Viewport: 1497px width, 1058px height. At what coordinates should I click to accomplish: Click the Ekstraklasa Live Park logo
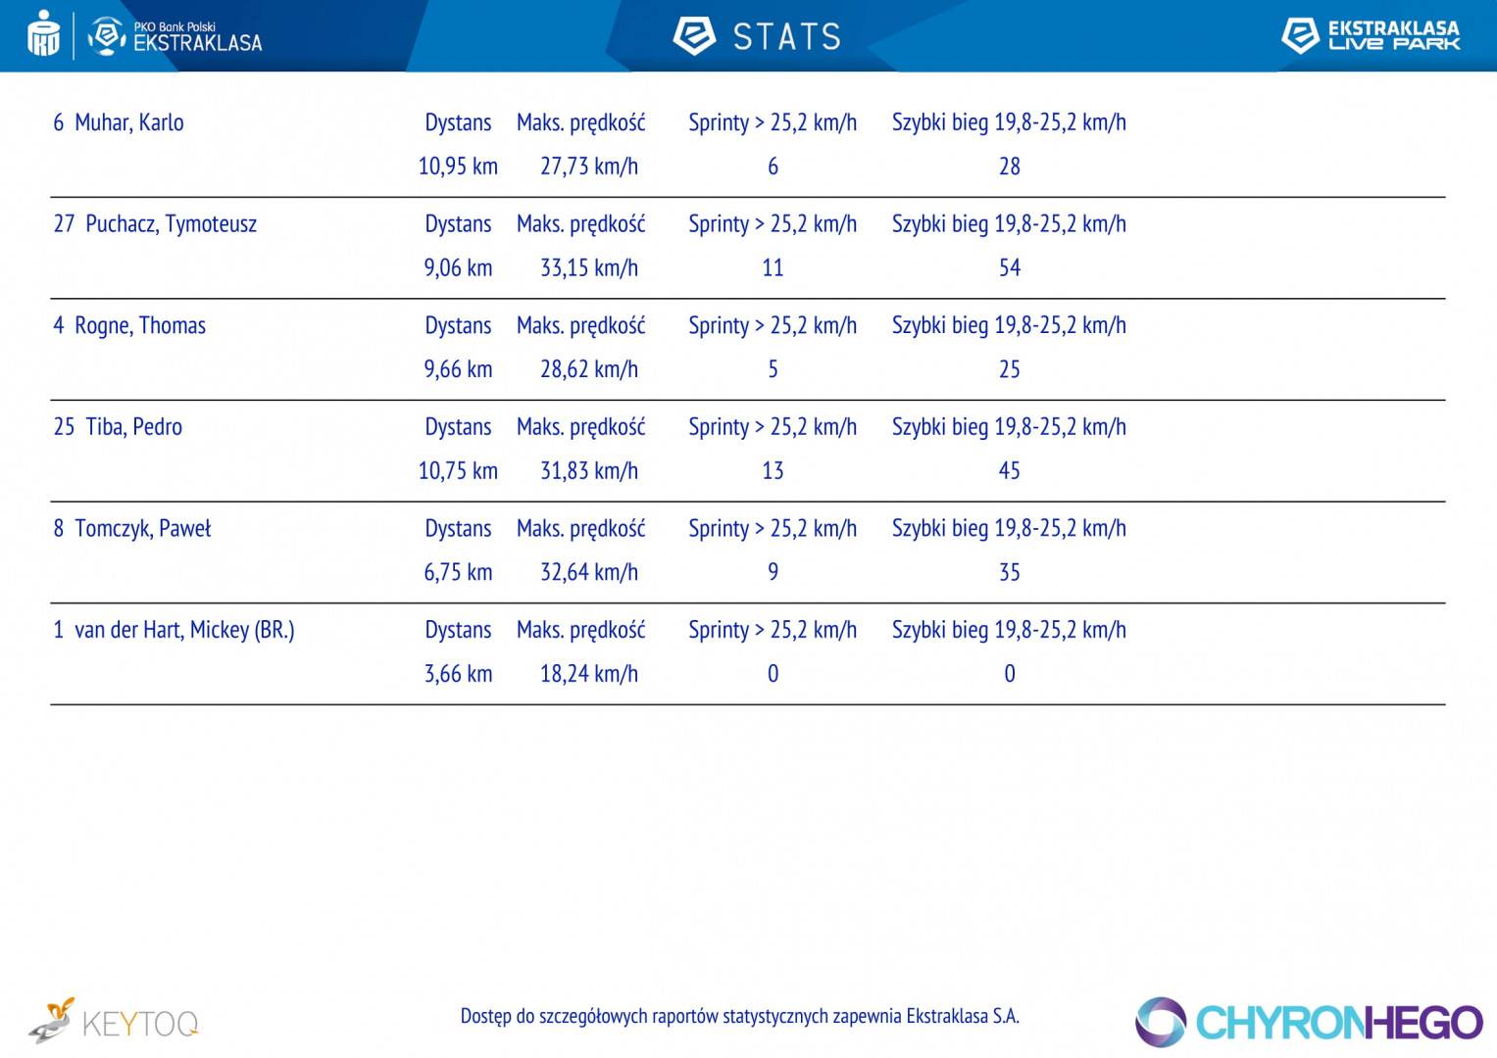coord(1371,35)
